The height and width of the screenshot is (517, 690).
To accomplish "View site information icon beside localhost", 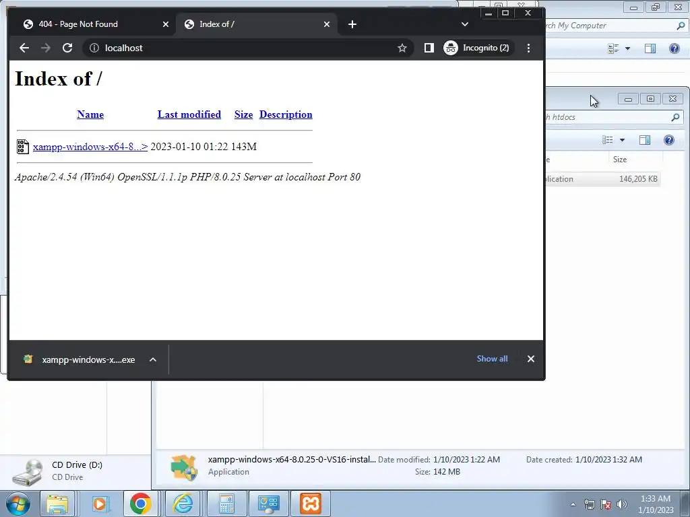I will pos(94,48).
